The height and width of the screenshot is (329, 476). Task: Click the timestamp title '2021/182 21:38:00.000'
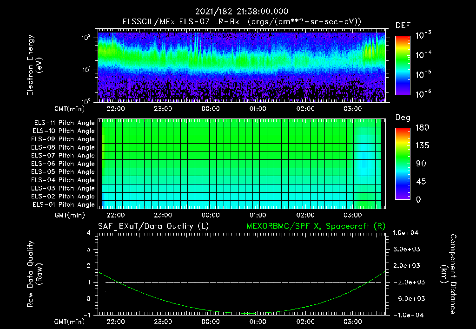click(x=242, y=12)
